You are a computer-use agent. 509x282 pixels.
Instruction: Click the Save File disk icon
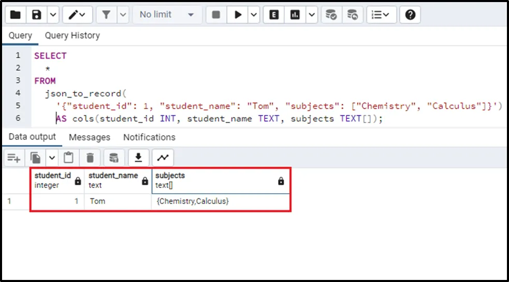tap(37, 15)
